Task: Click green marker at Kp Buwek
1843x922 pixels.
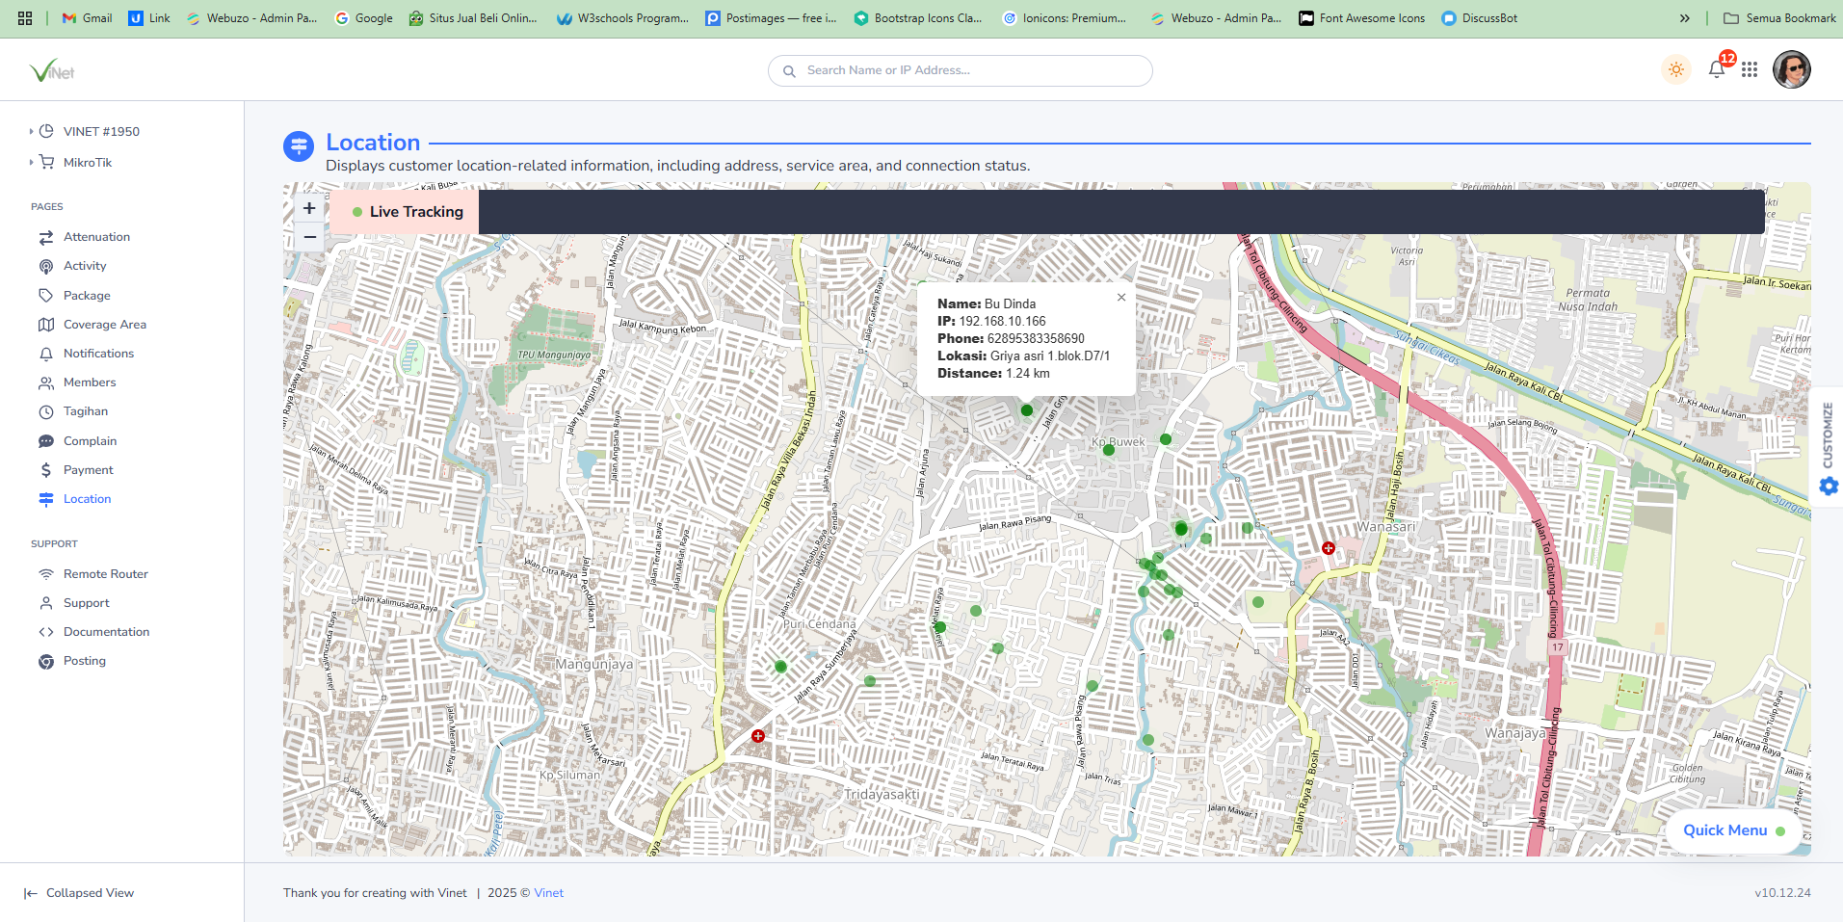Action: pos(1109,450)
